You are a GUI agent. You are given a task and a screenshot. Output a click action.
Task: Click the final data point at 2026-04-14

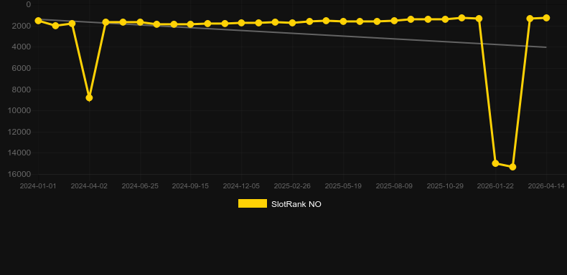[546, 18]
